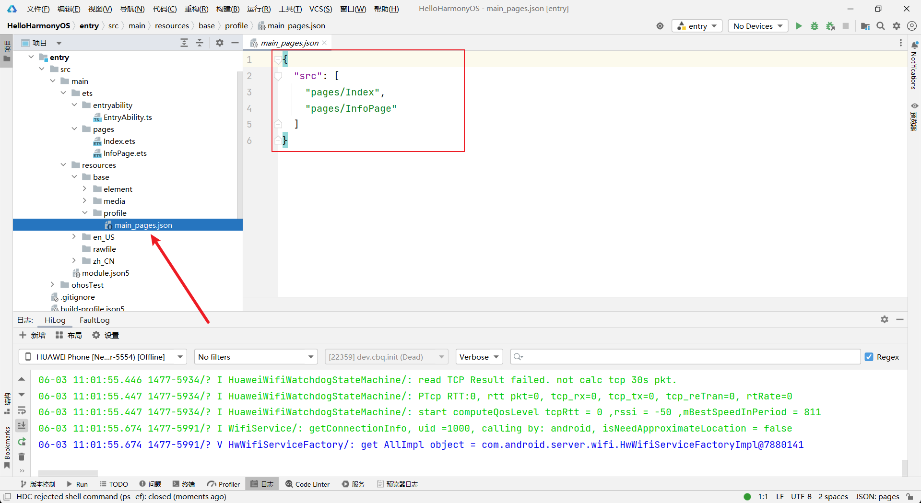Viewport: 921px width, 503px height.
Task: Open the Verbose log level dropdown
Action: (479, 357)
